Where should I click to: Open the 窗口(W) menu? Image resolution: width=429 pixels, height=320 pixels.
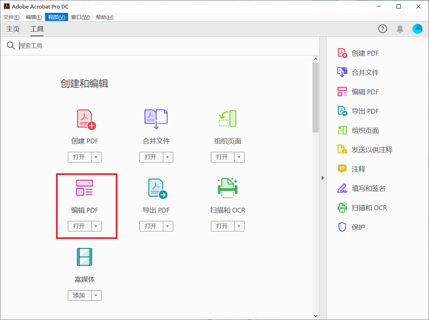tap(81, 17)
